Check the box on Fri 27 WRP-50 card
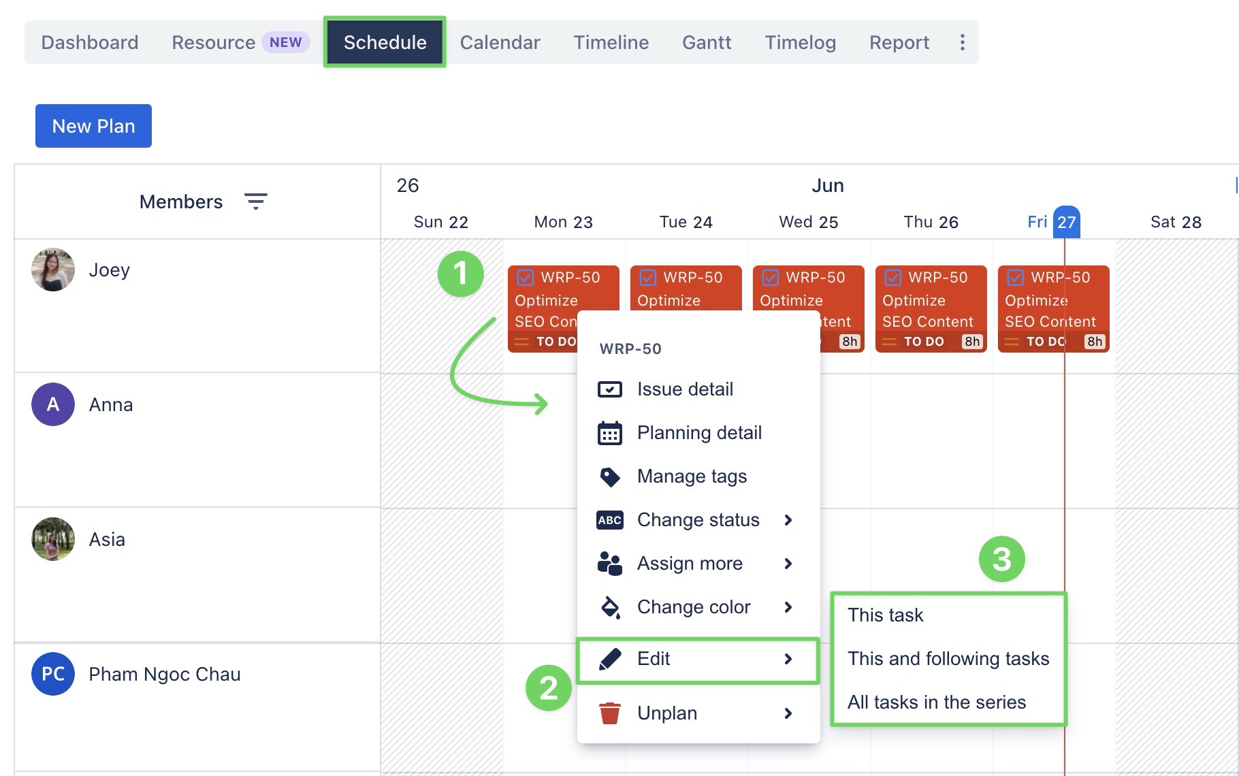The image size is (1239, 776). [x=1015, y=278]
